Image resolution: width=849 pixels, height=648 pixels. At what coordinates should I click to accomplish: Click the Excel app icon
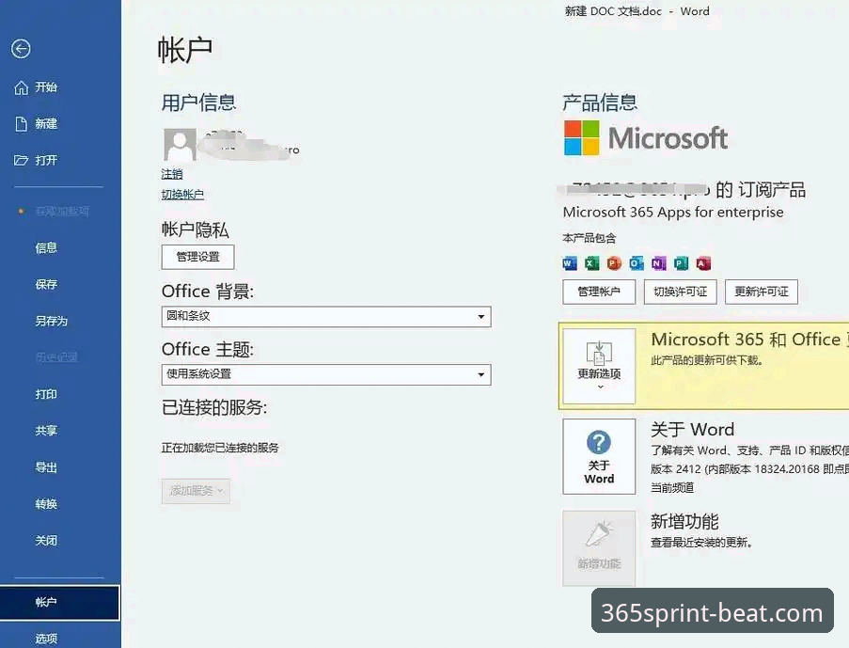tap(591, 263)
